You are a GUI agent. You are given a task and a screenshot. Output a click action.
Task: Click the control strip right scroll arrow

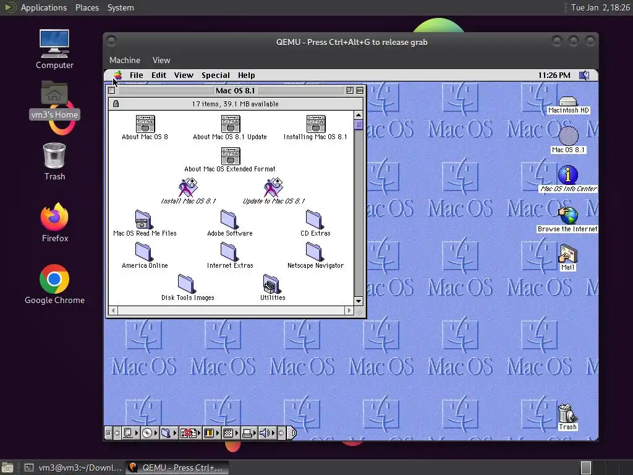coord(281,434)
